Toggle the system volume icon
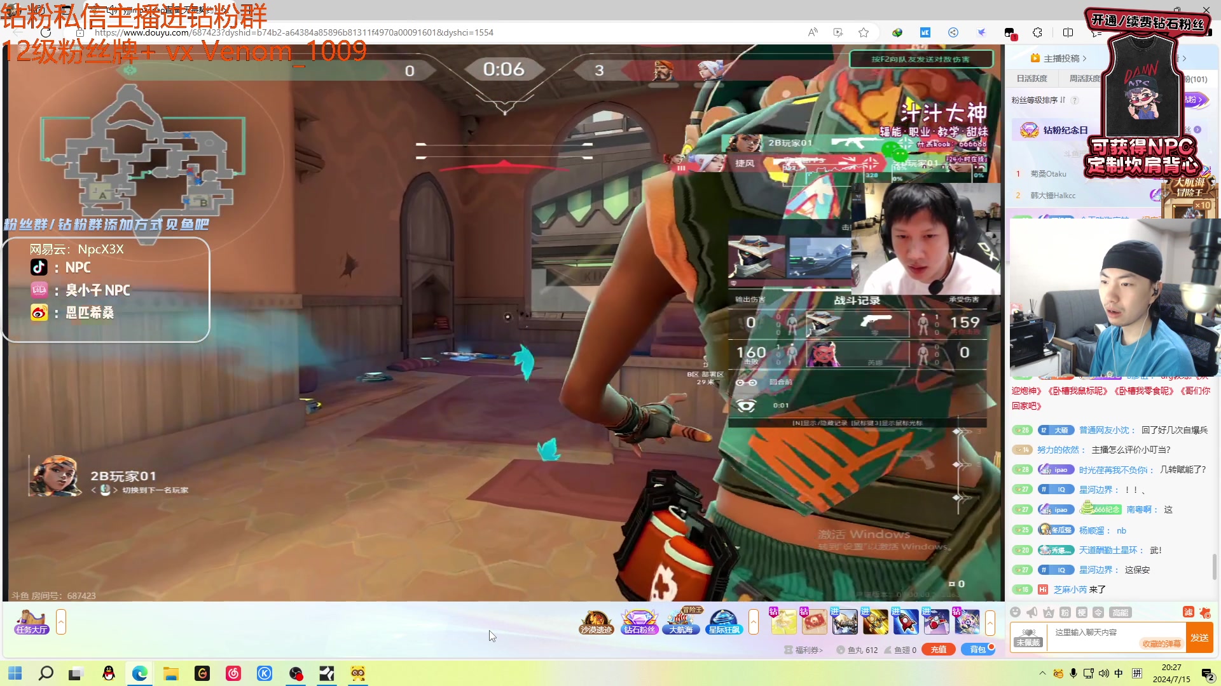1221x686 pixels. point(1103,673)
